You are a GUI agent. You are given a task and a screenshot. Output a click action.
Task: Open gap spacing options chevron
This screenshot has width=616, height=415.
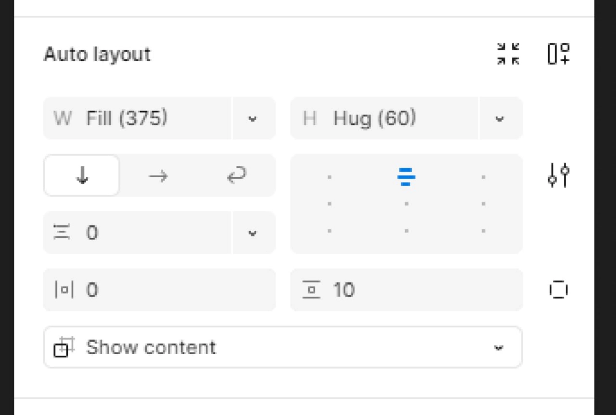click(253, 233)
